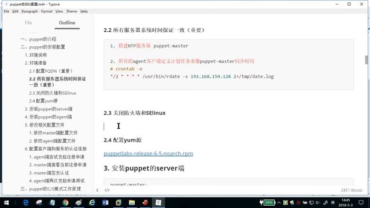Click the editor vertical scrollbar thumb

(367, 60)
